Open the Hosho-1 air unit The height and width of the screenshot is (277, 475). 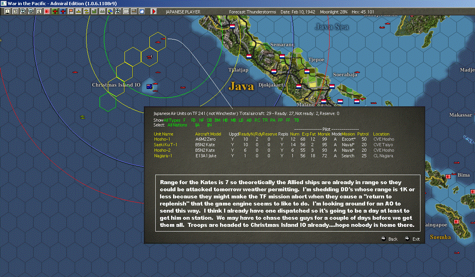(162, 139)
